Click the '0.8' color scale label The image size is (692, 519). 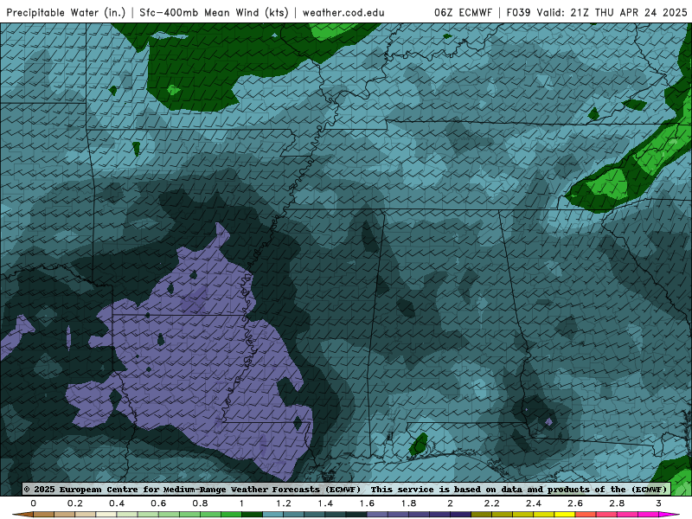(201, 503)
